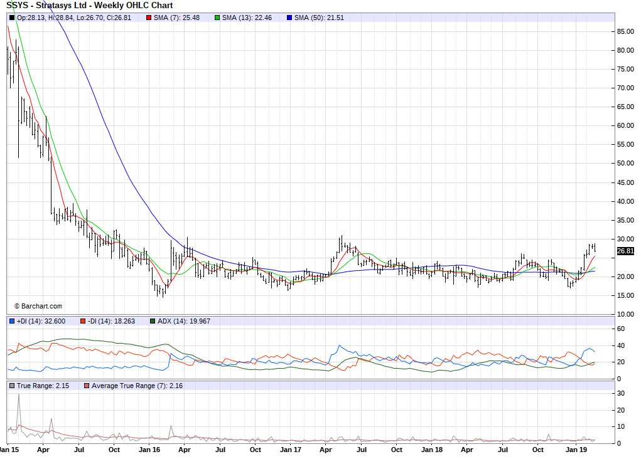The width and height of the screenshot is (641, 469).
Task: Click the 15.00 price axis label
Action: tap(625, 295)
